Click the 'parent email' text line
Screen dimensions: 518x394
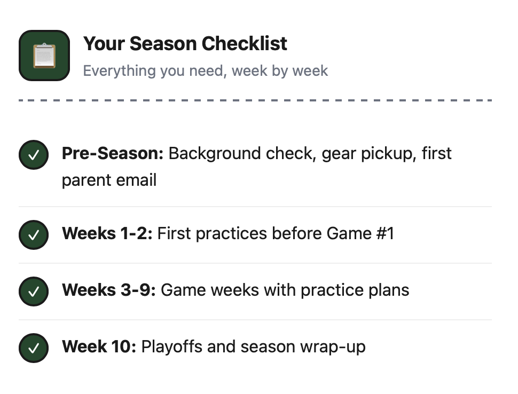point(109,180)
